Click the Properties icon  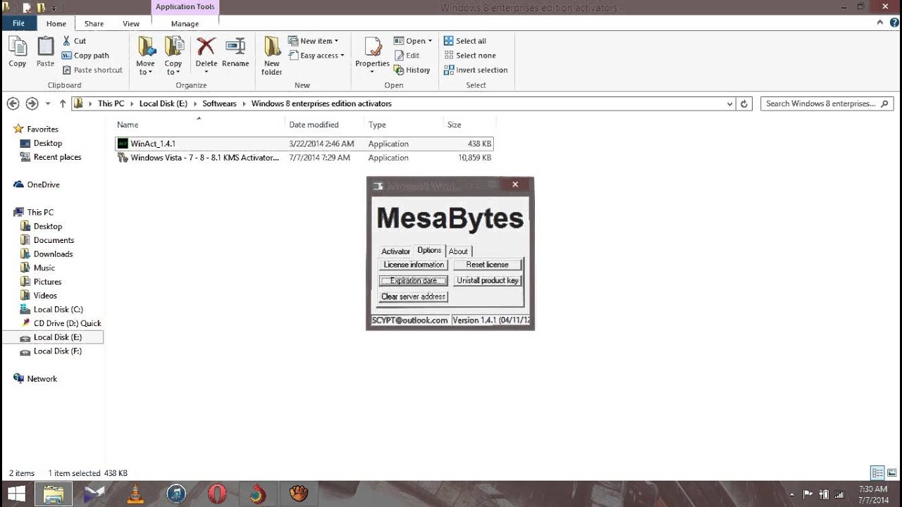(372, 47)
